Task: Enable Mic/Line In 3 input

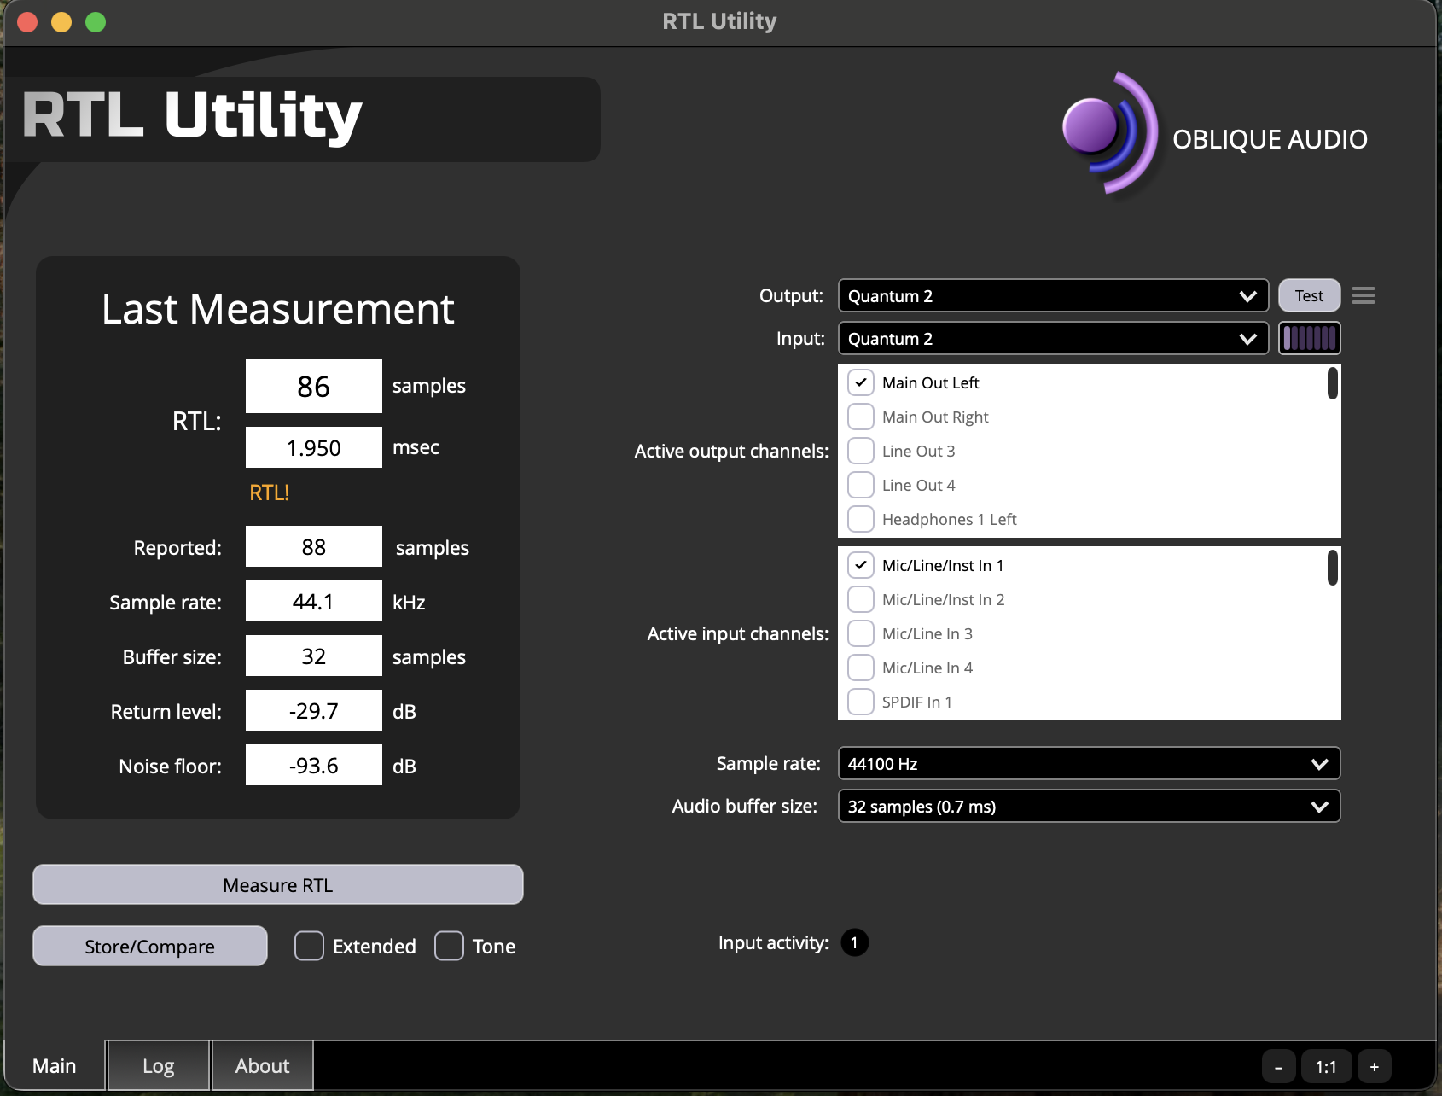Action: tap(861, 633)
